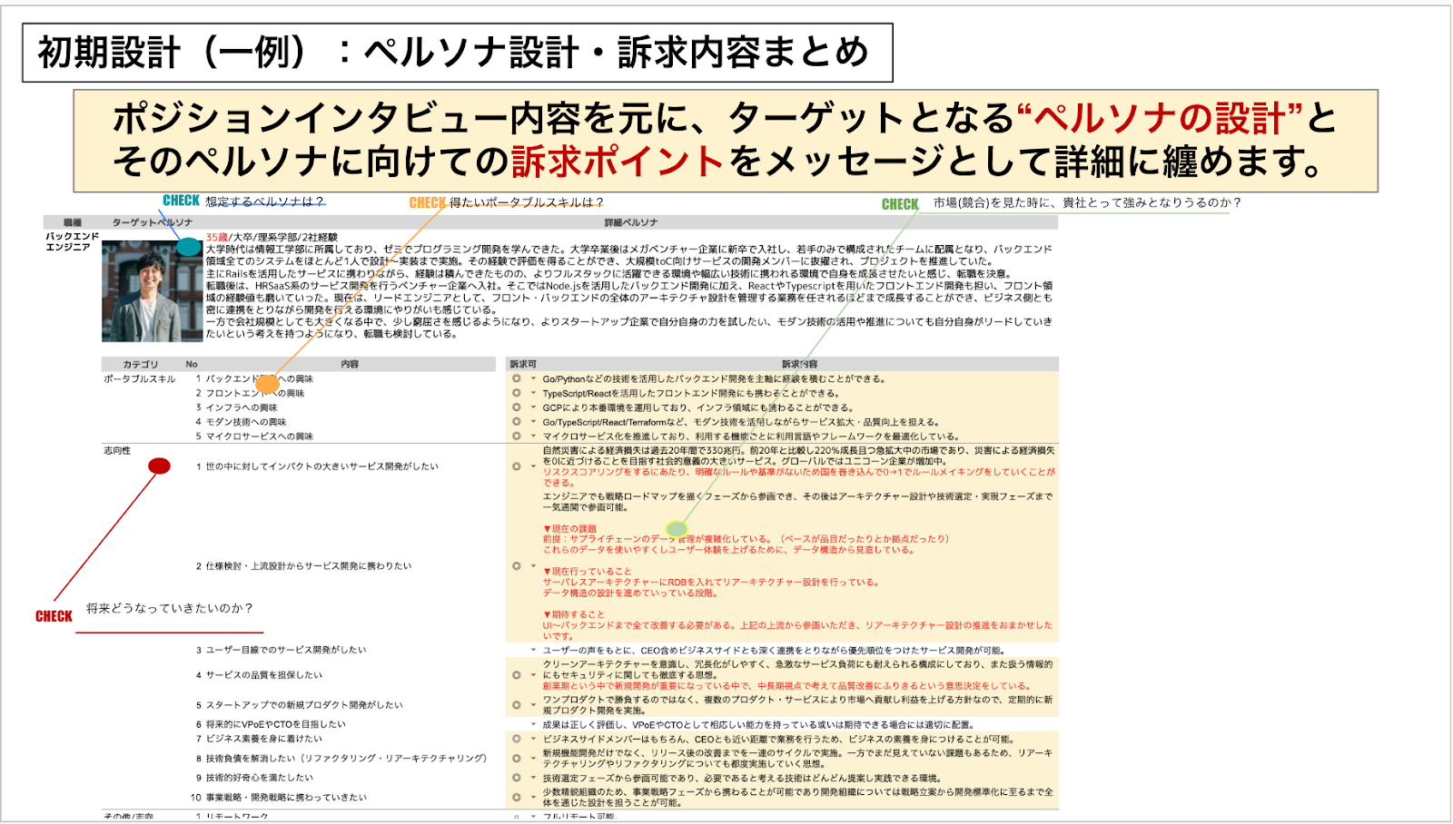Select the 志向性 category cell
The image size is (1453, 824).
(x=117, y=450)
